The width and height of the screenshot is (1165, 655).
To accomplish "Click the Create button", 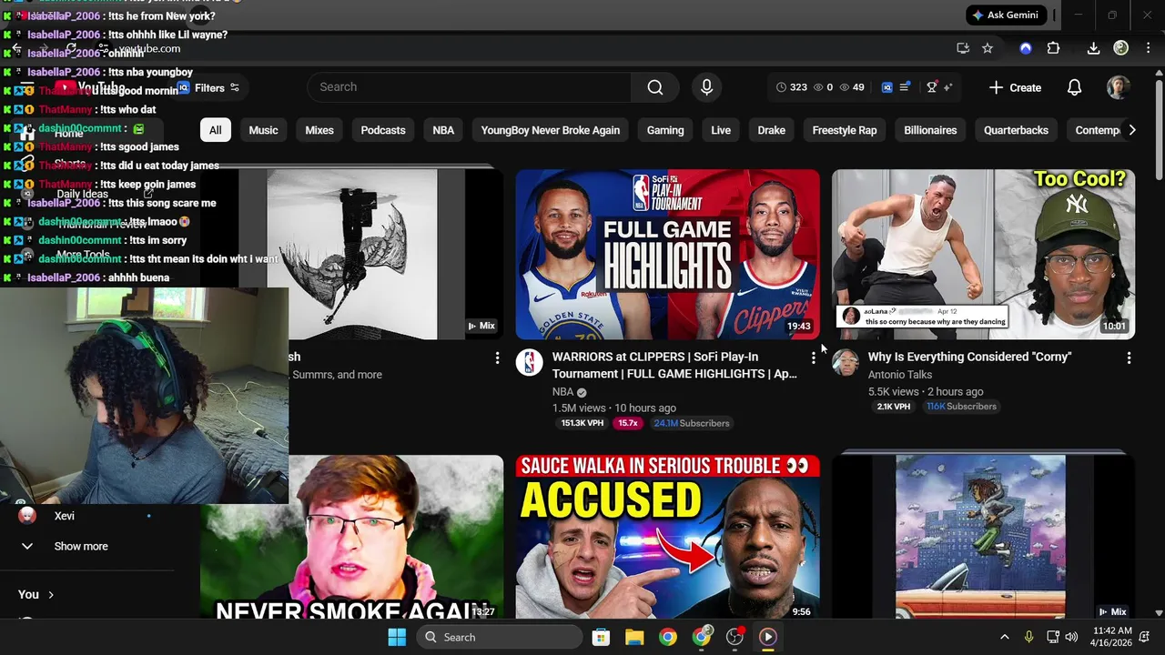I will (1015, 87).
